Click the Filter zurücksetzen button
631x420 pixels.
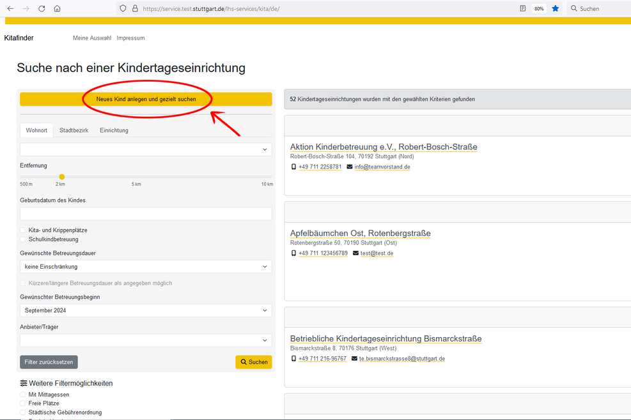pos(49,362)
